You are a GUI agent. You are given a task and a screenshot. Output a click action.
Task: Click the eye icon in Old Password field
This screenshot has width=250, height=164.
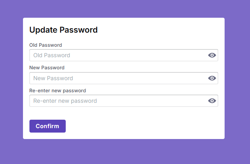coord(212,55)
